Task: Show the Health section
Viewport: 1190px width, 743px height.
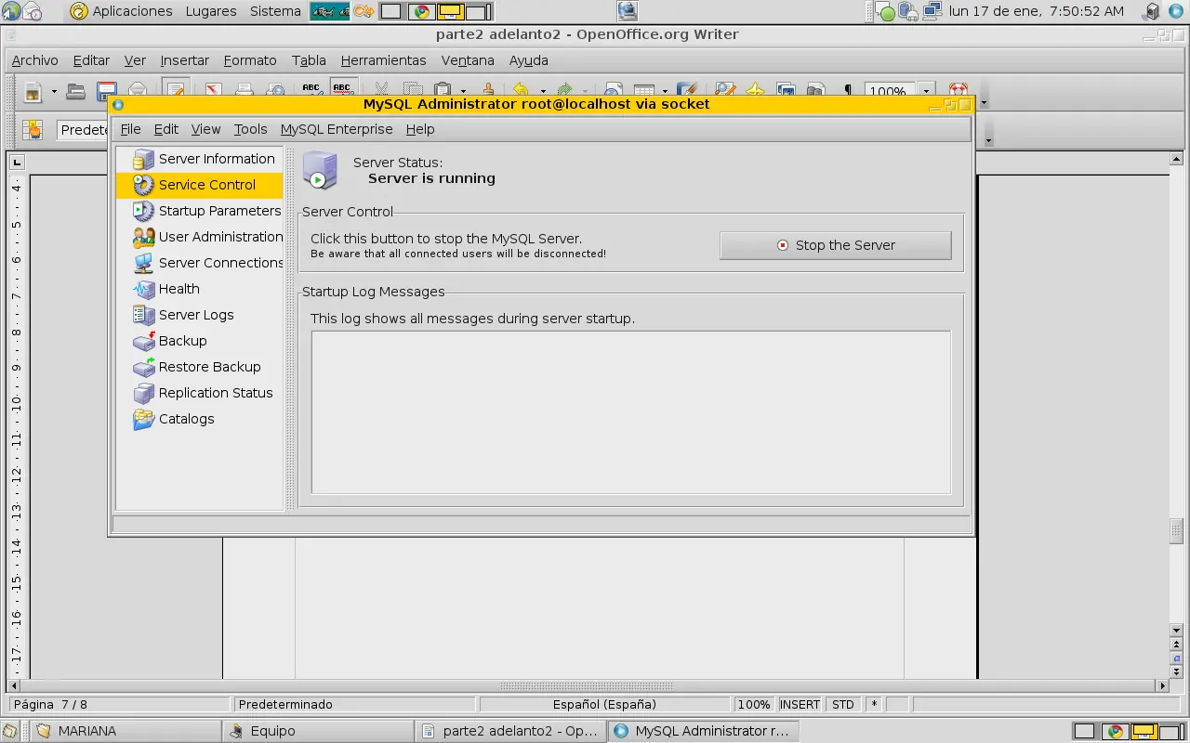Action: pos(199,289)
